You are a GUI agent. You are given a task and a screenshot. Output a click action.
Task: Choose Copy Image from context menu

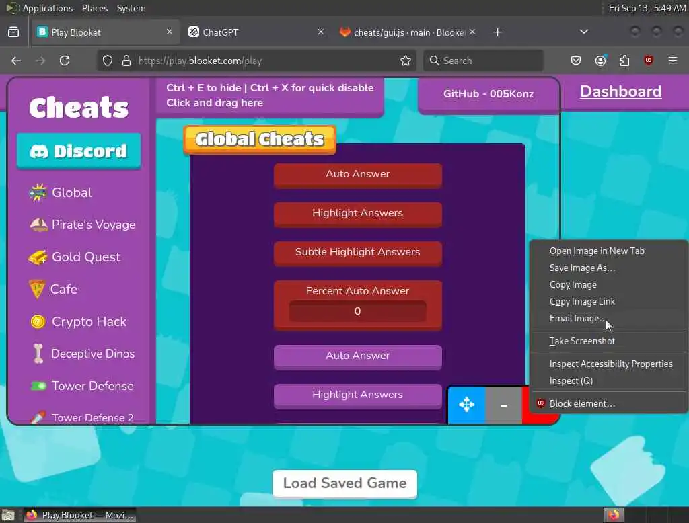point(608,284)
